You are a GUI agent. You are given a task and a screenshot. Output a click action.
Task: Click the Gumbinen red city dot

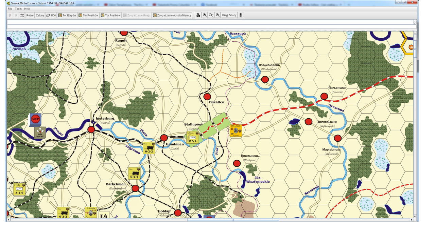164,138
